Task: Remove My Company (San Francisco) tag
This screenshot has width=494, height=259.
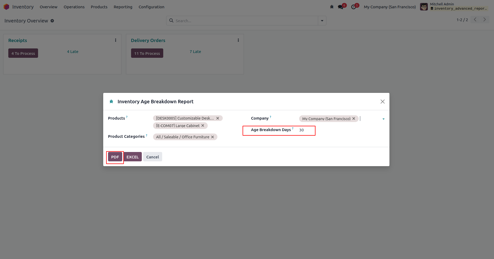Action: coord(354,119)
